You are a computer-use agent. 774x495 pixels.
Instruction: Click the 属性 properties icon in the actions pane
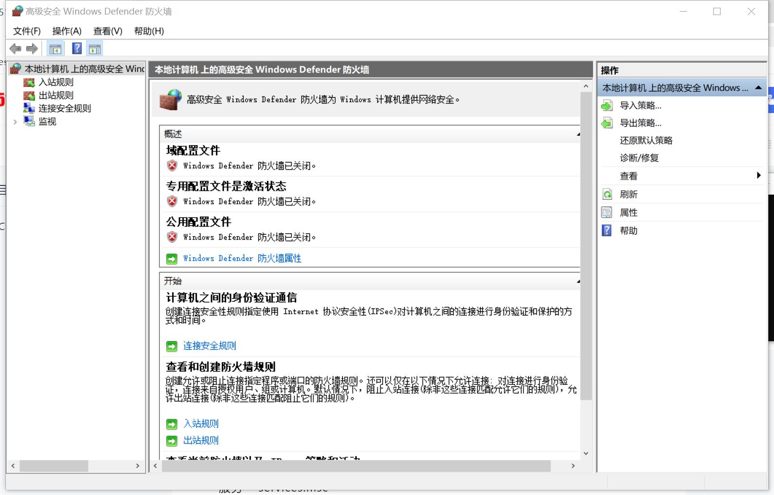[x=607, y=213]
